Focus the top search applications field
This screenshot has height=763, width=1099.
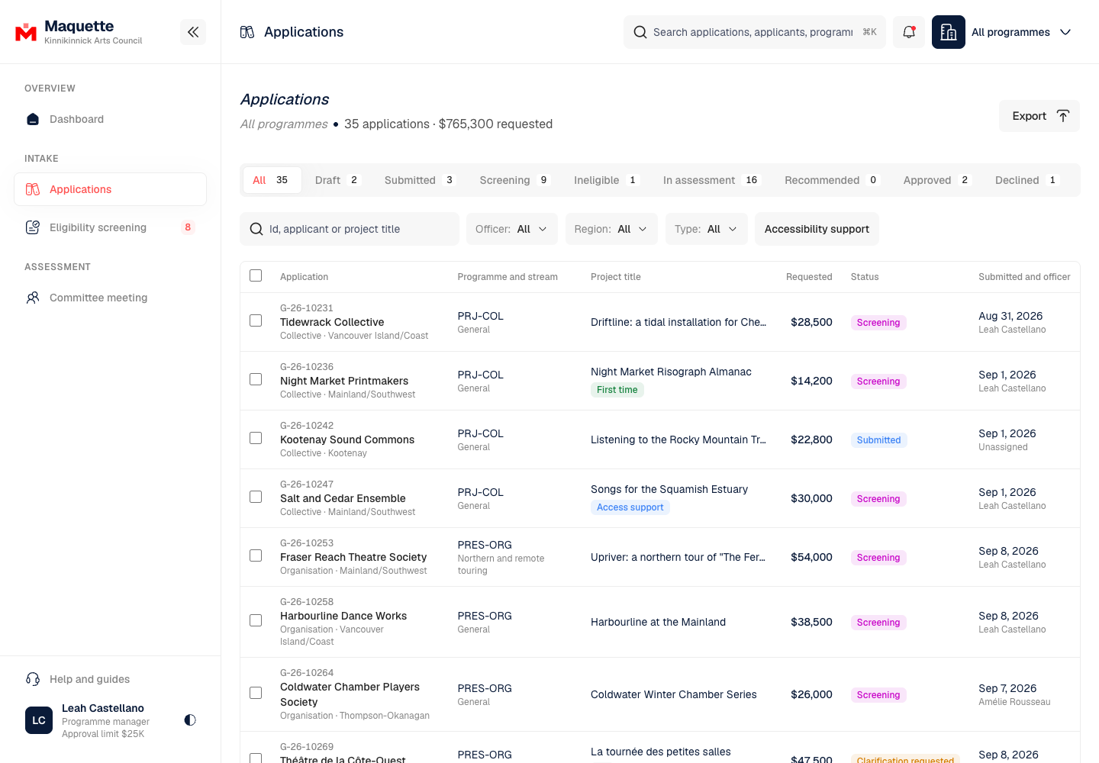point(755,32)
